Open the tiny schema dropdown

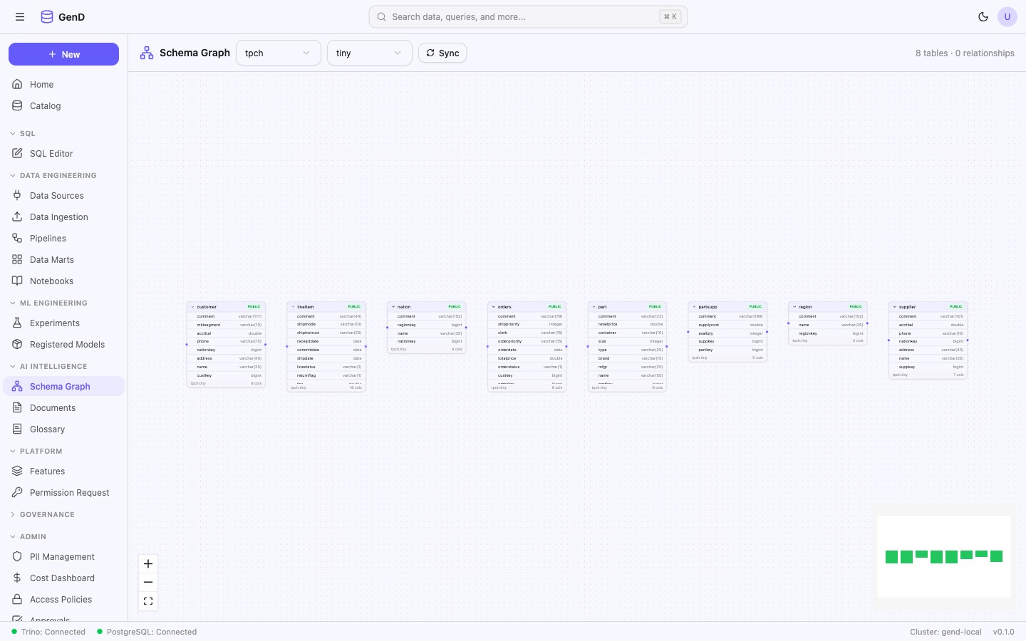(369, 53)
